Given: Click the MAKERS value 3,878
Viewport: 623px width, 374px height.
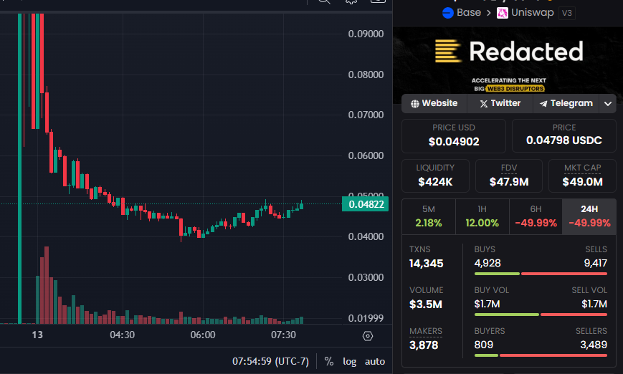Looking at the screenshot, I should [x=424, y=345].
